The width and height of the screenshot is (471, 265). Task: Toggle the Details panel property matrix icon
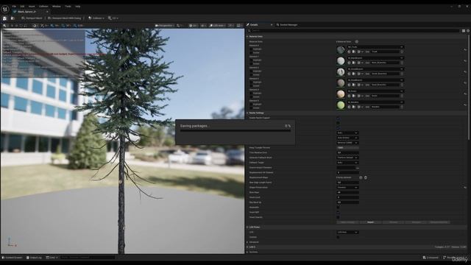pyautogui.click(x=464, y=31)
